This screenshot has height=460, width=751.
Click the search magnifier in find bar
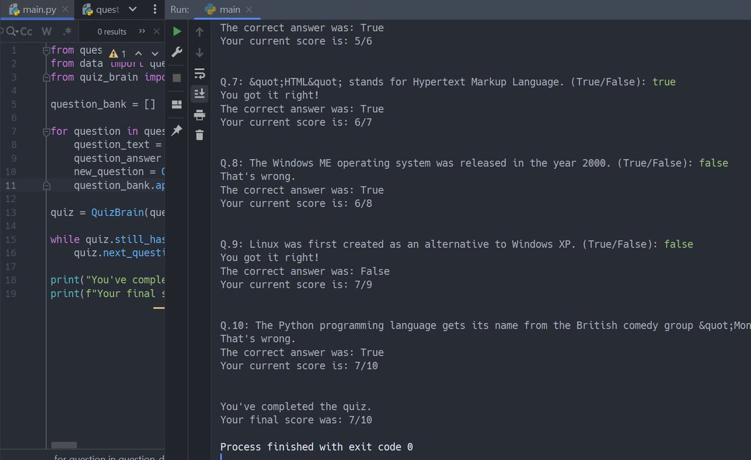coord(10,31)
